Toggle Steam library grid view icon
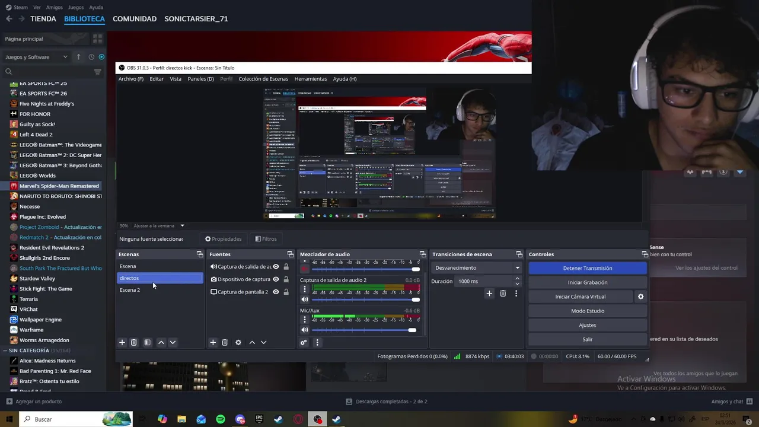Image resolution: width=759 pixels, height=427 pixels. tap(98, 39)
